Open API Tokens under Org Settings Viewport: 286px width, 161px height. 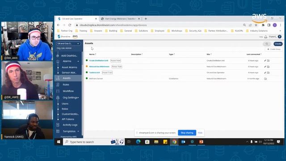pos(68,119)
